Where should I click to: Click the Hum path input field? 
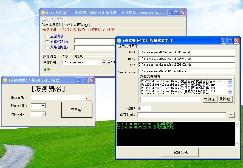pos(187,52)
